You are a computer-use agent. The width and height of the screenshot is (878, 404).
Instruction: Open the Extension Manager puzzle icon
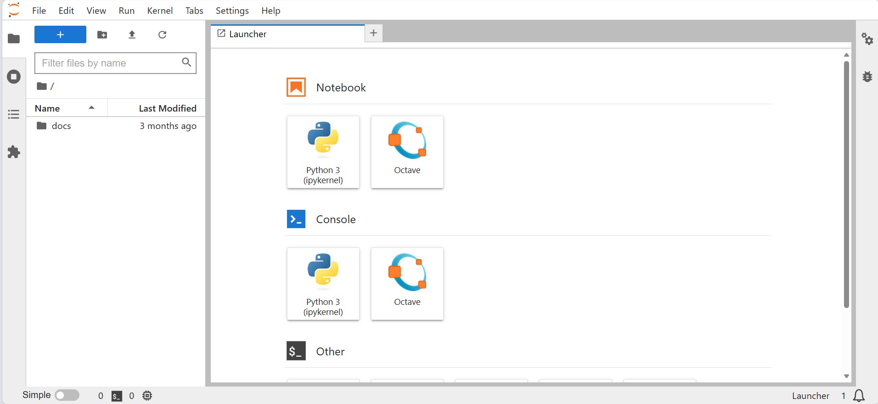click(14, 152)
